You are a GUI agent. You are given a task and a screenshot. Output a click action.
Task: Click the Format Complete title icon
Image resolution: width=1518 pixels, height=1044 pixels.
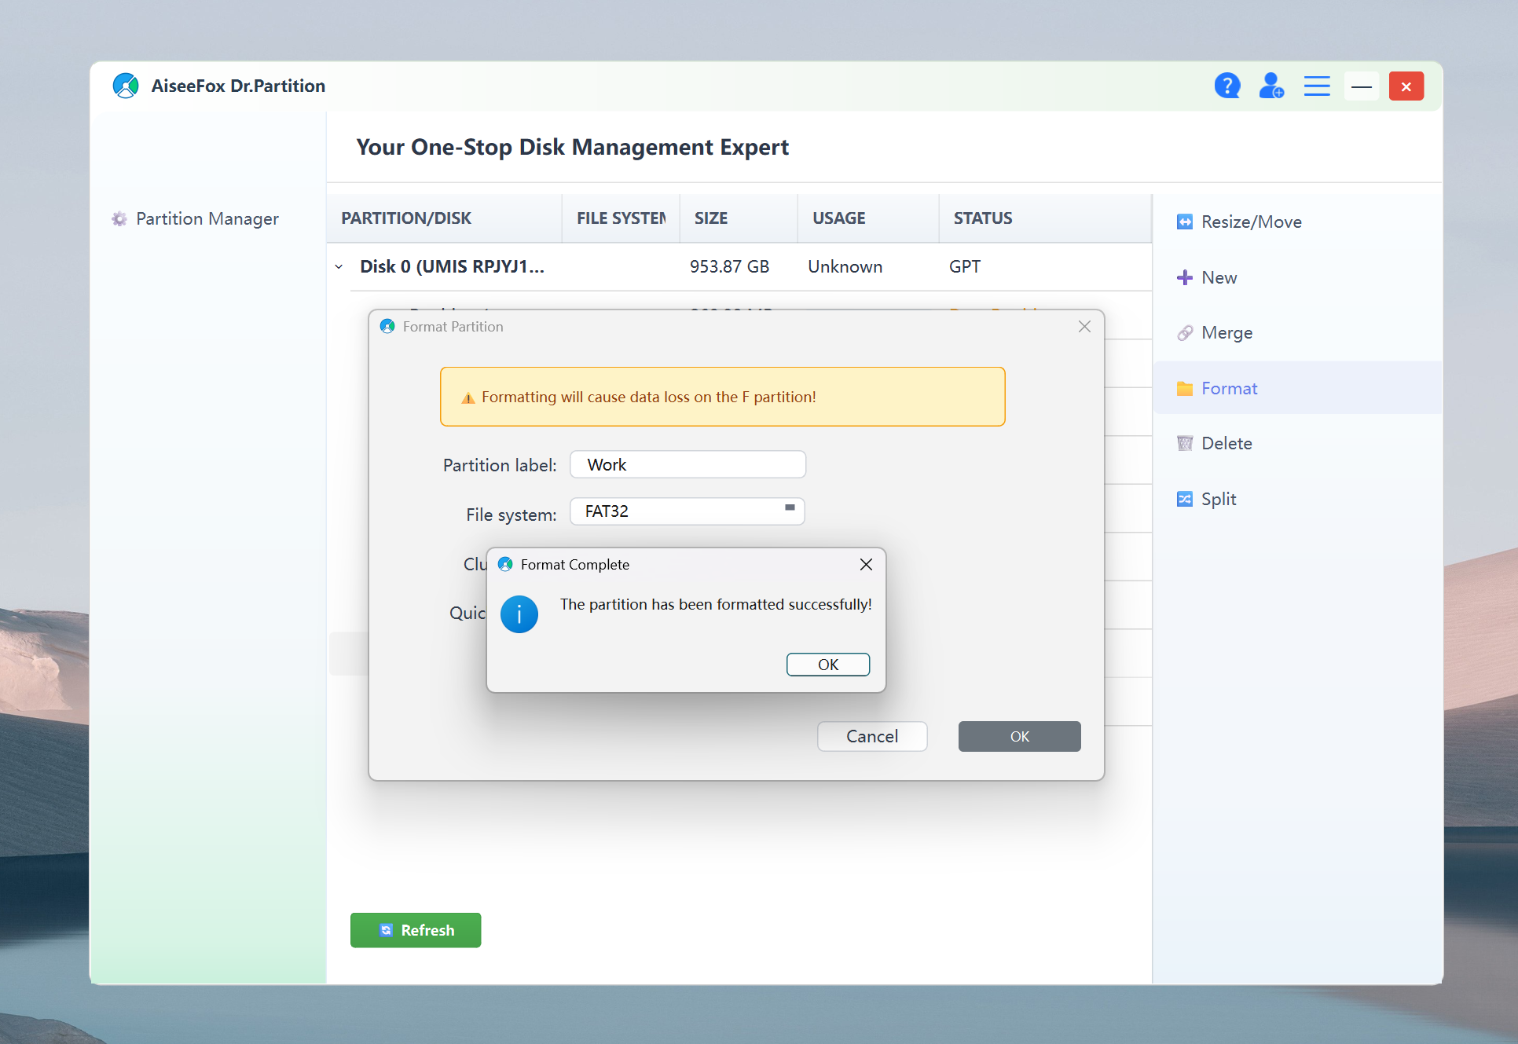[x=505, y=565]
